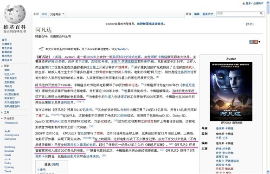Open the 字词转换 sidebar link
The height and width of the screenshot is (174, 270).
[9, 90]
